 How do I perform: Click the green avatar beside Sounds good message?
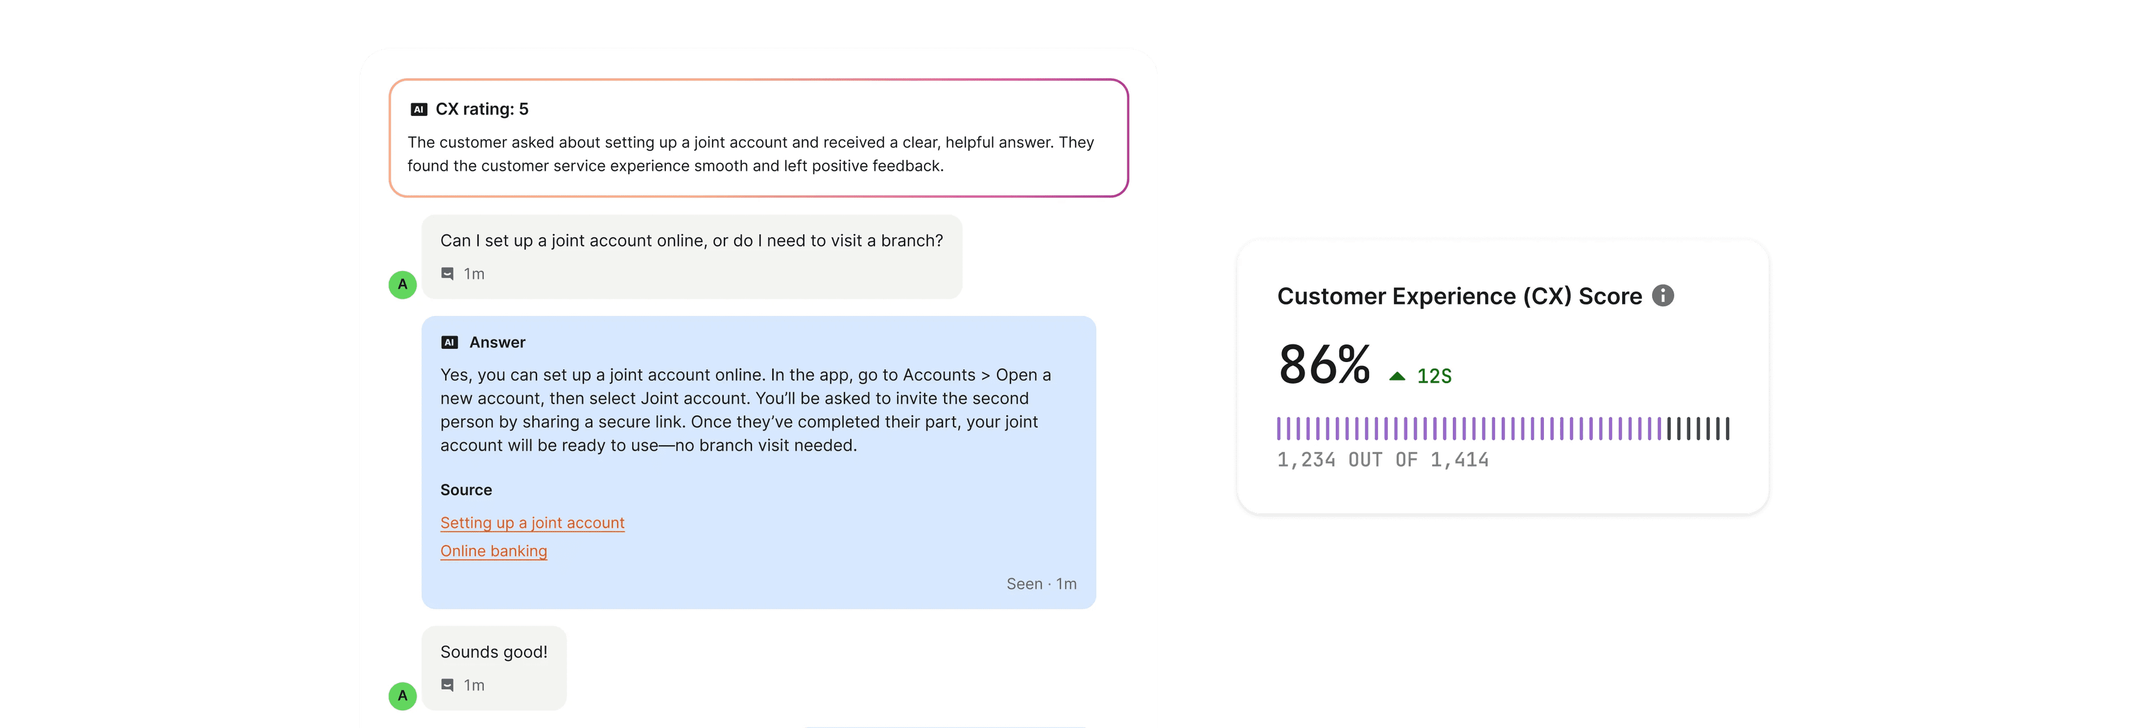[403, 696]
